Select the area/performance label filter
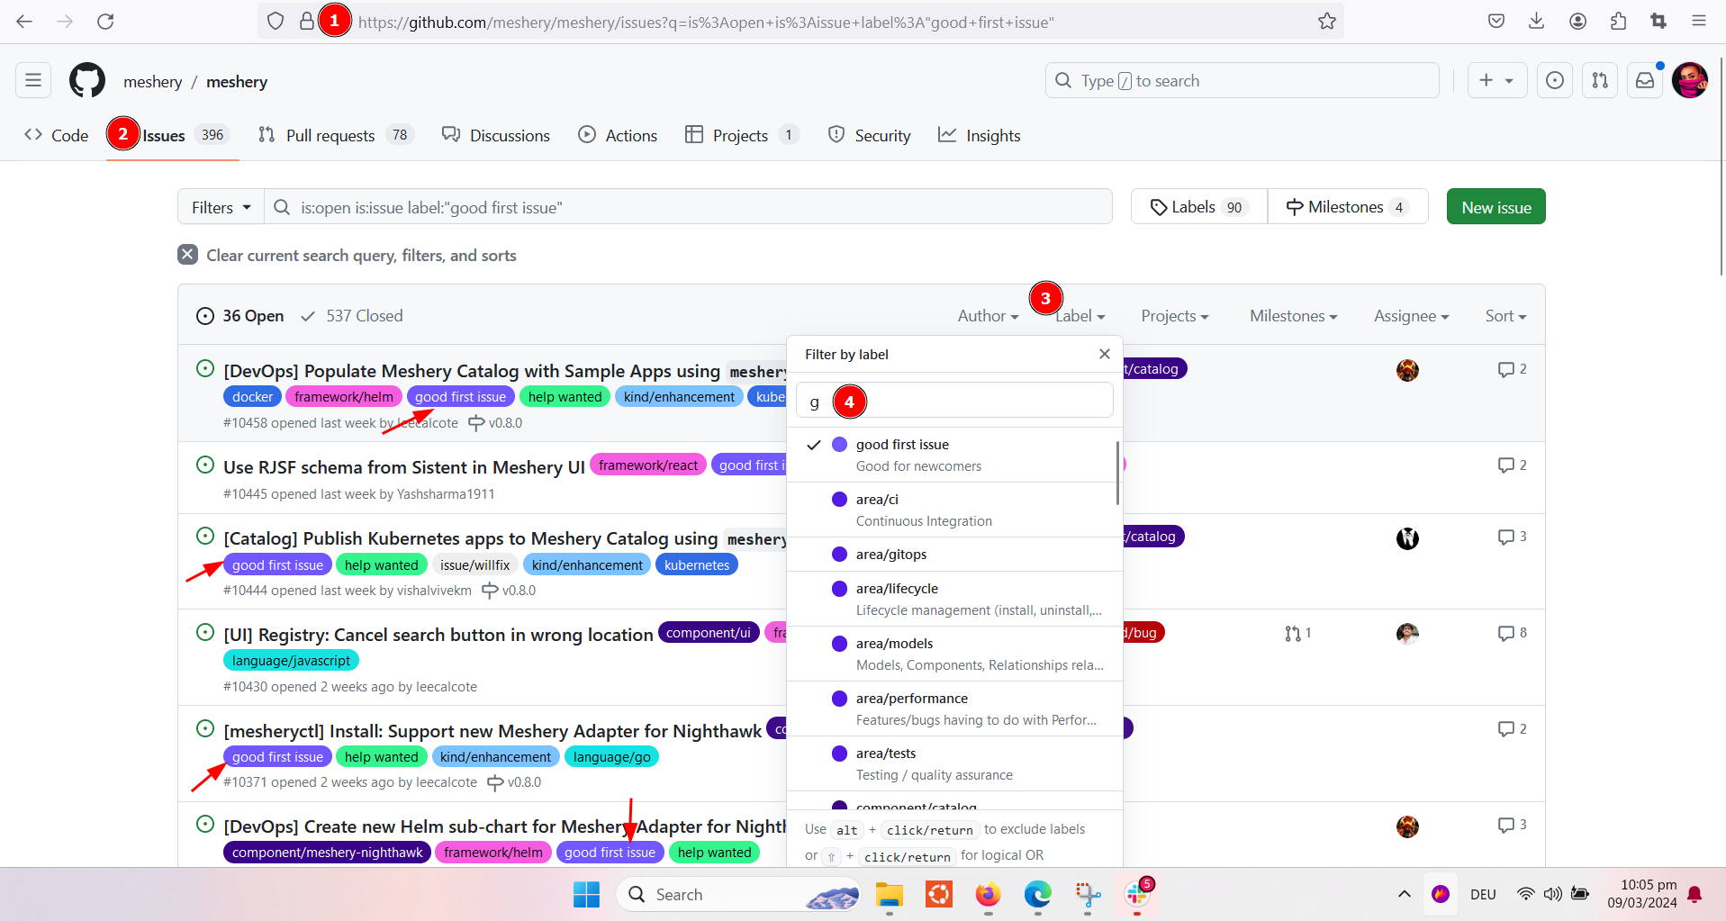Screen dimensions: 1726x921 tap(911, 709)
